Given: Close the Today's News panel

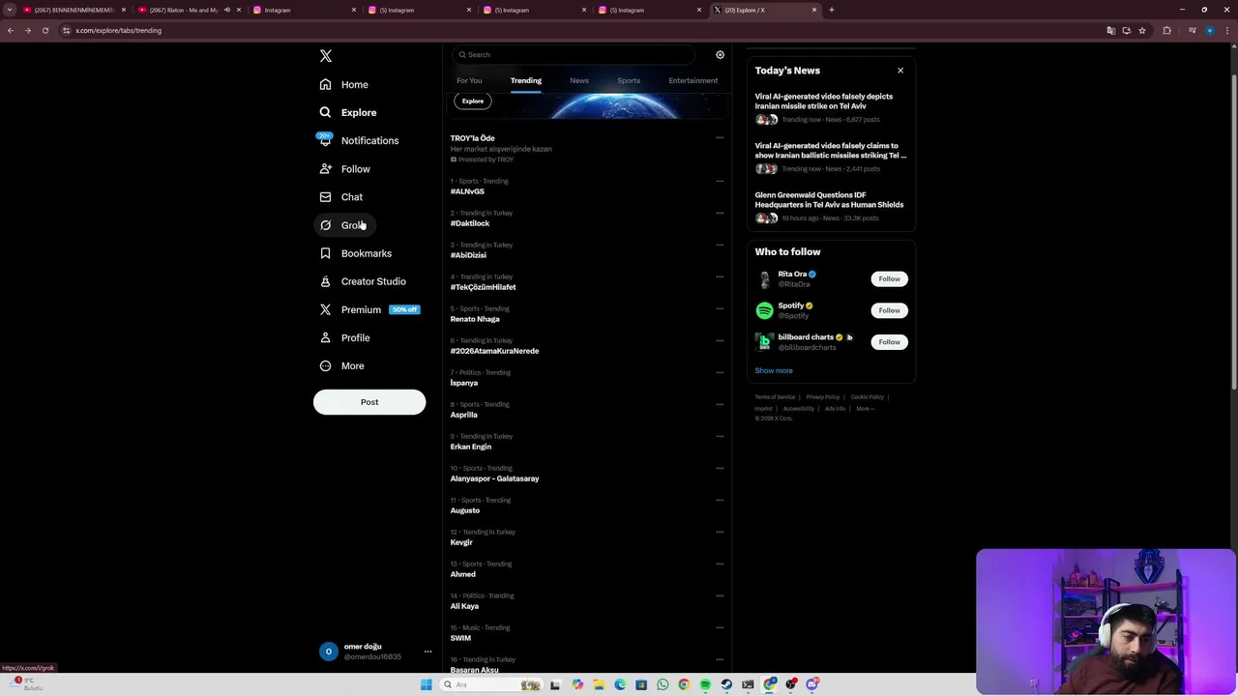Looking at the screenshot, I should coord(900,71).
